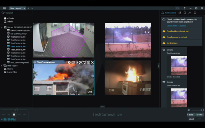Toggle the SYNC playback button
The height and width of the screenshot is (128, 205).
[200, 115]
